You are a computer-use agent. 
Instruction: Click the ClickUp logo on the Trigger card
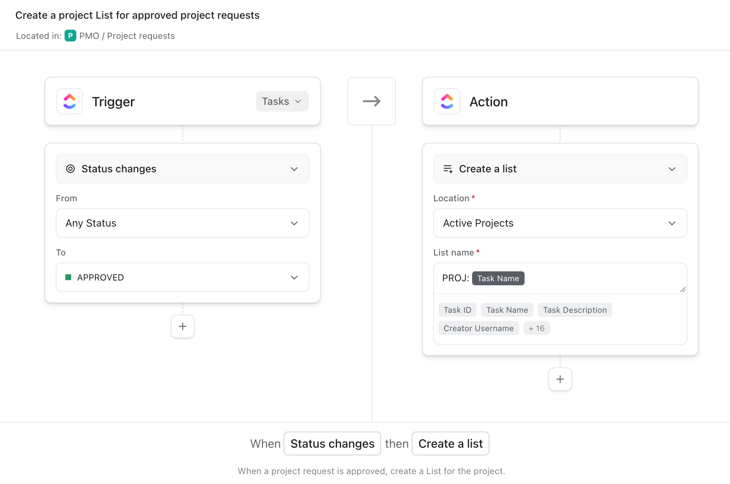pyautogui.click(x=69, y=101)
